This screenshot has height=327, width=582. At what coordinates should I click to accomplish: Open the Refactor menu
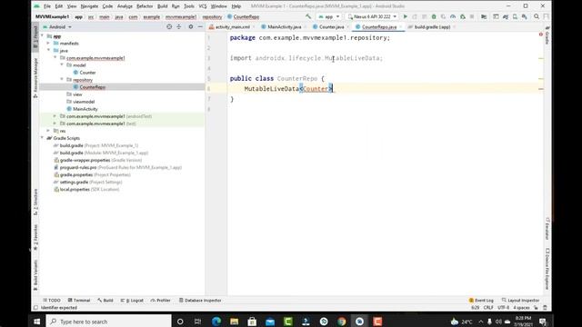(145, 6)
